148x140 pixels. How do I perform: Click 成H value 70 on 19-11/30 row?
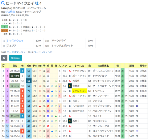(29, 91)
